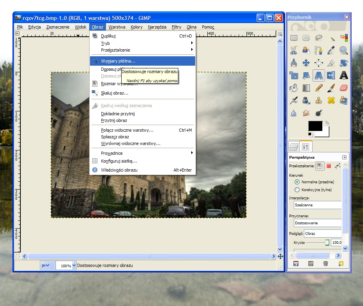
Task: Click Skaluj obraz menu entry
Action: point(114,93)
